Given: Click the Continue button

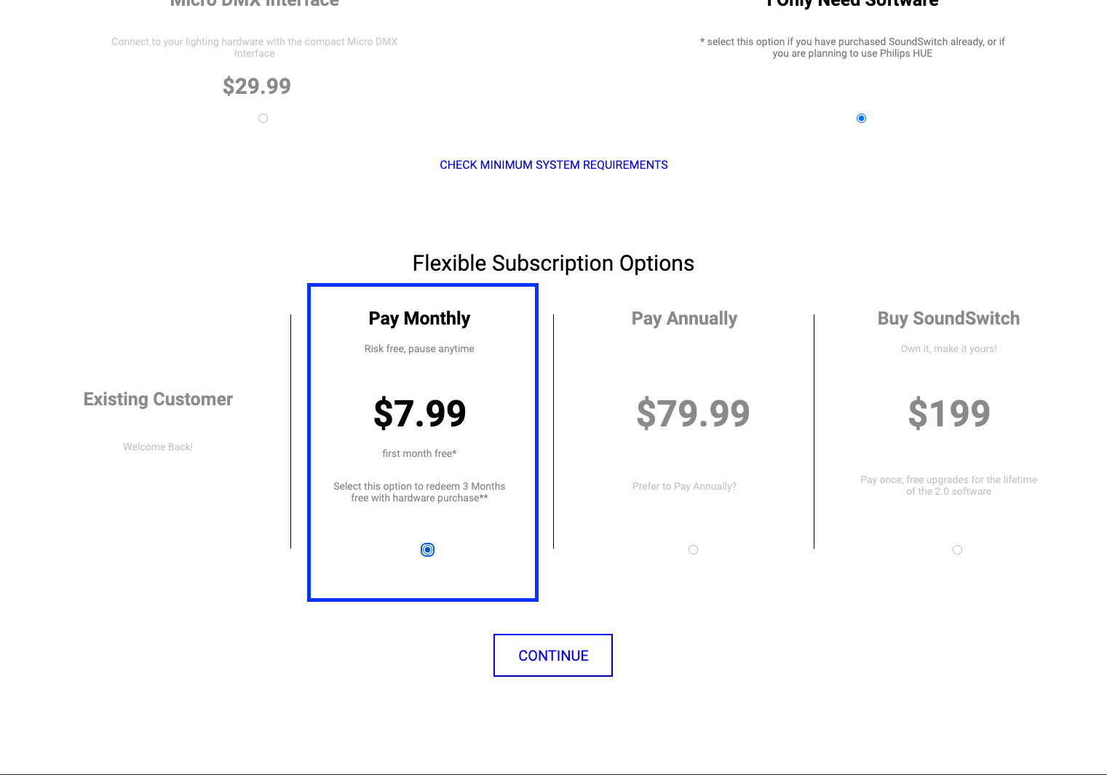Looking at the screenshot, I should pyautogui.click(x=553, y=655).
